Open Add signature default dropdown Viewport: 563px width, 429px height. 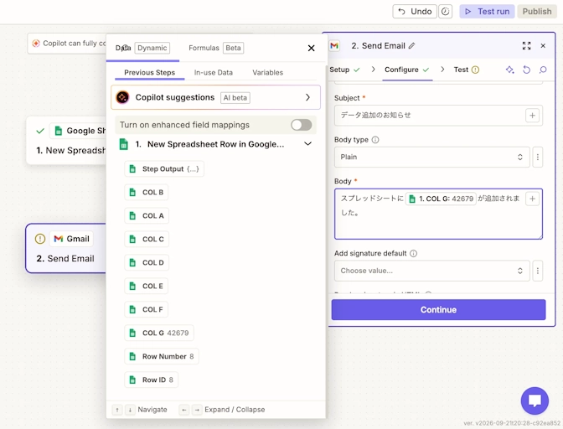[x=432, y=271]
